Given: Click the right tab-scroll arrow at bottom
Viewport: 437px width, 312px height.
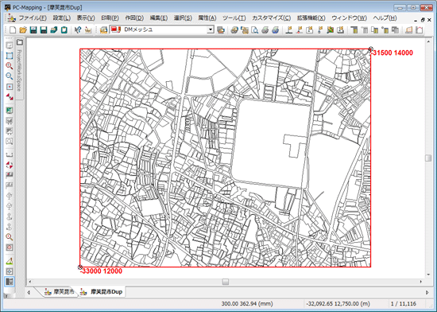Looking at the screenshot, I should (x=427, y=292).
